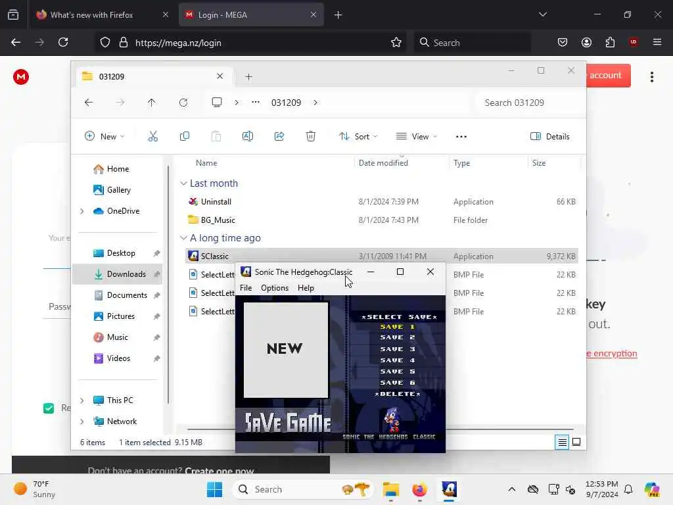The height and width of the screenshot is (505, 673).
Task: Click the Share icon in Explorer toolbar
Action: point(279,137)
